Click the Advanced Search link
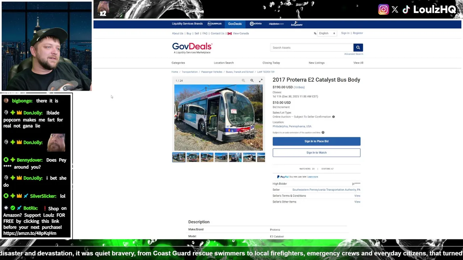This screenshot has height=260, width=463. tap(354, 54)
